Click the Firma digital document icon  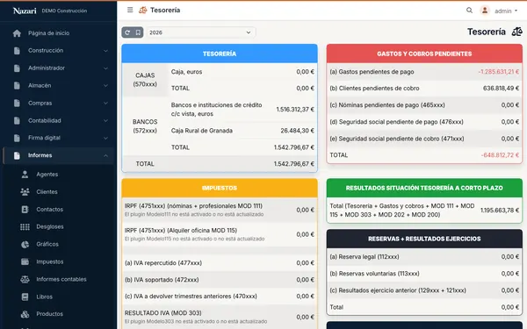pos(17,138)
